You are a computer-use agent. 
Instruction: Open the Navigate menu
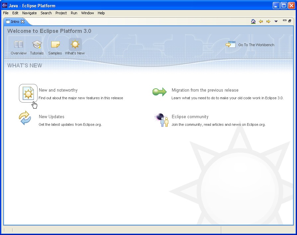29,13
